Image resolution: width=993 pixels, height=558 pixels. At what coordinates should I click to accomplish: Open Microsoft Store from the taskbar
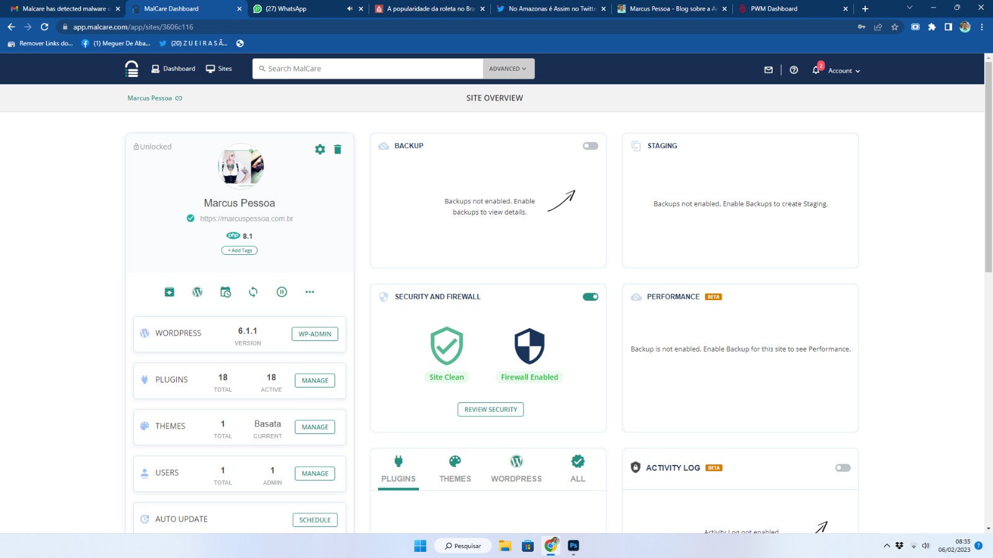coord(528,546)
